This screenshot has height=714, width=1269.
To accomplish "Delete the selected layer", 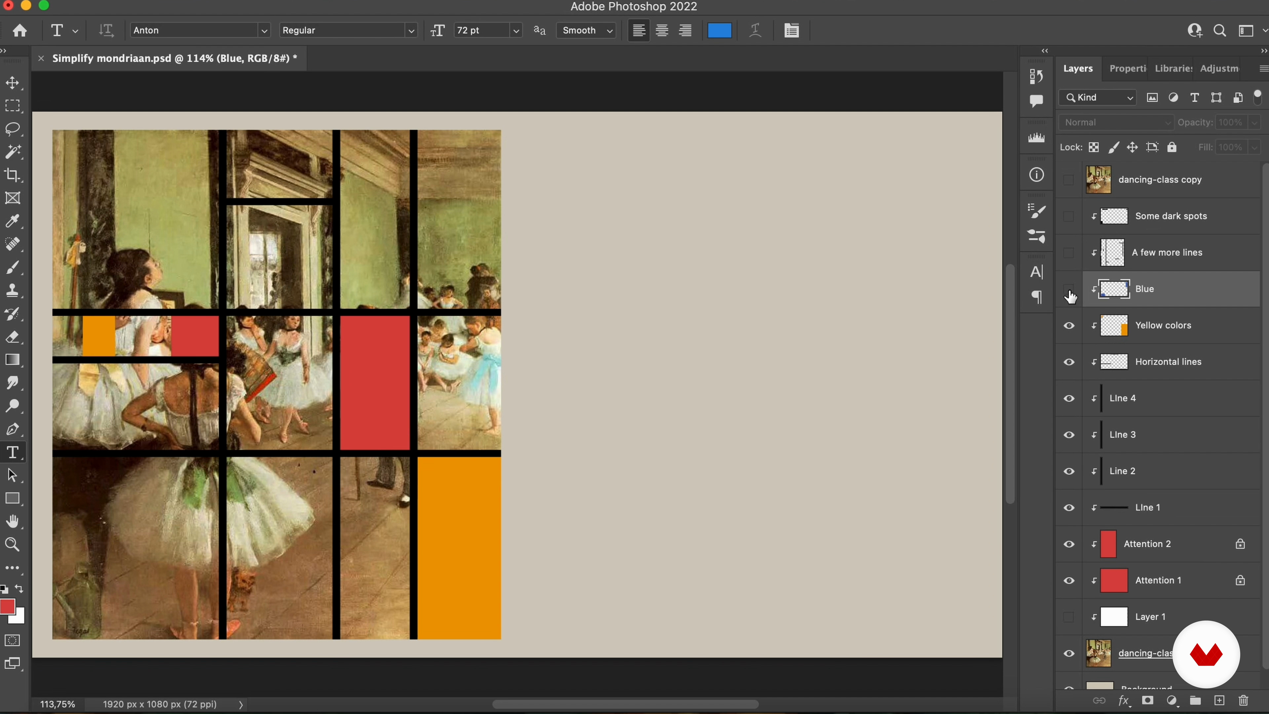I will pyautogui.click(x=1243, y=701).
